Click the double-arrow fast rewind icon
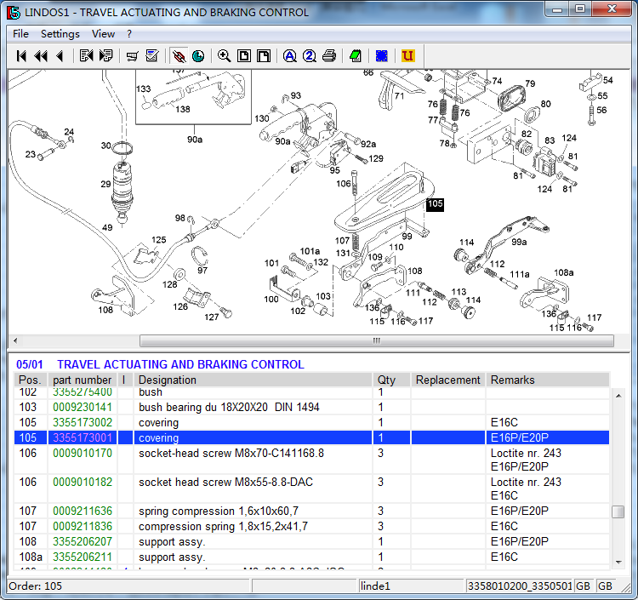The height and width of the screenshot is (600, 638). (41, 56)
